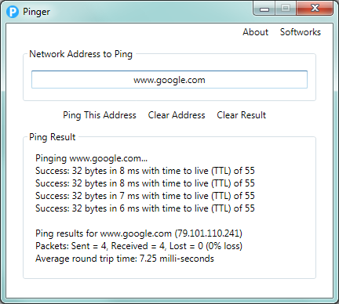Click the 'Average round trip time' line
This screenshot has height=304, width=339.
[125, 259]
